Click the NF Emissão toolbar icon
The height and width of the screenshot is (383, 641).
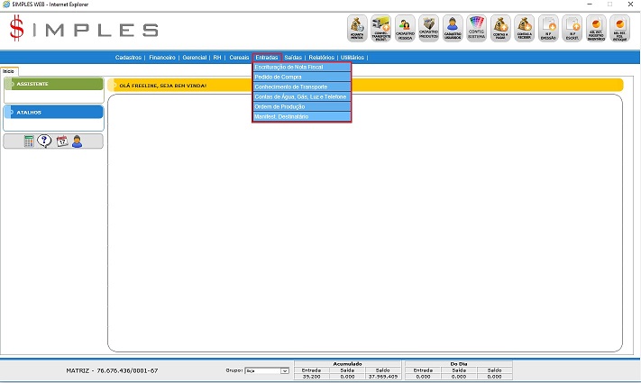click(547, 28)
